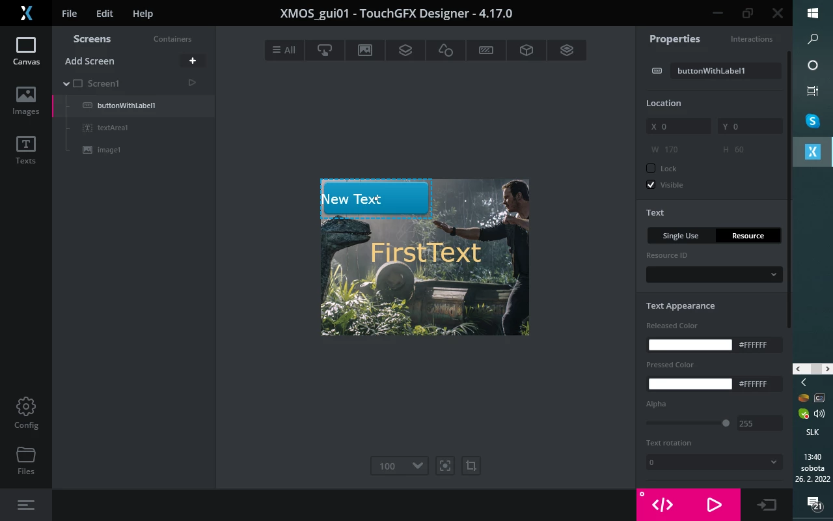The width and height of the screenshot is (833, 521).
Task: Show the Custom Containers widget category
Action: tap(567, 50)
